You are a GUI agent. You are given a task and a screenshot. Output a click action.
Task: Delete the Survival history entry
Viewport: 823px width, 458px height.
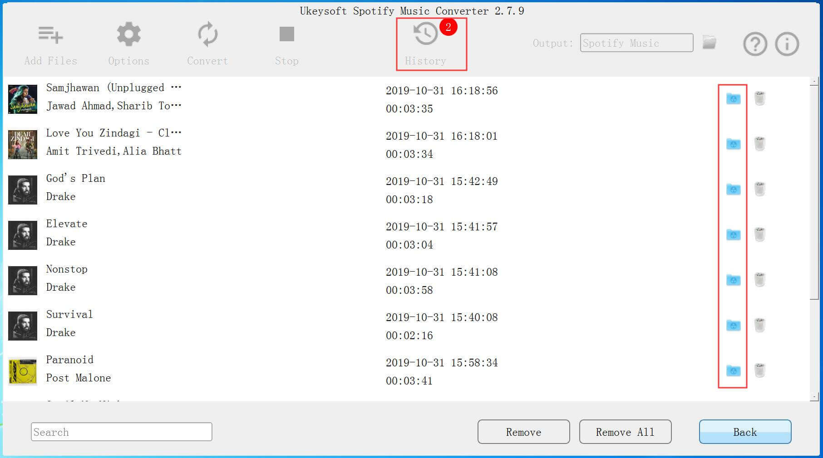tap(759, 325)
